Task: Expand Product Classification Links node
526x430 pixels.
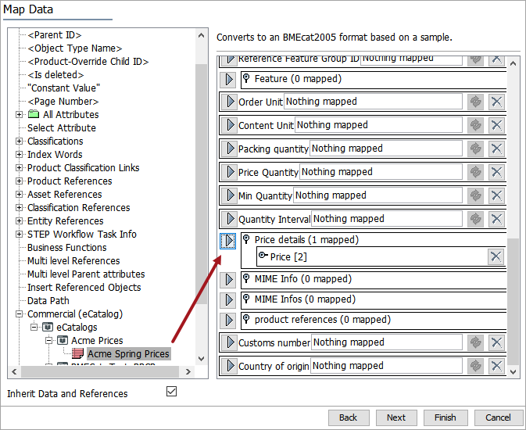Action: click(x=19, y=167)
